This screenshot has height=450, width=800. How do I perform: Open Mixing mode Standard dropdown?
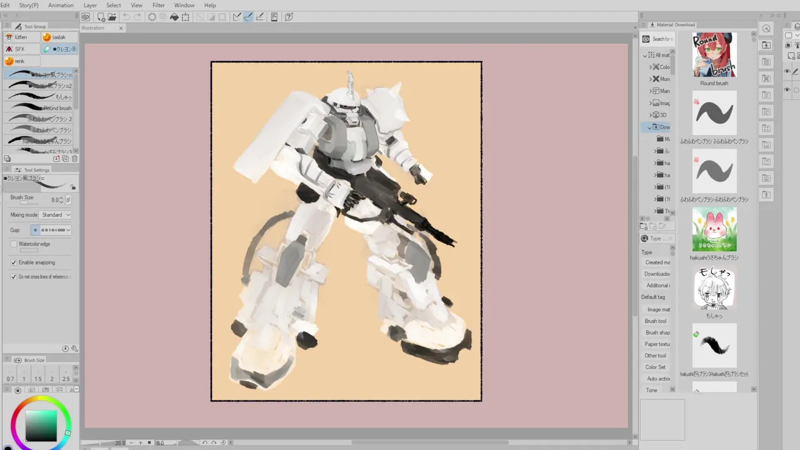coord(56,214)
